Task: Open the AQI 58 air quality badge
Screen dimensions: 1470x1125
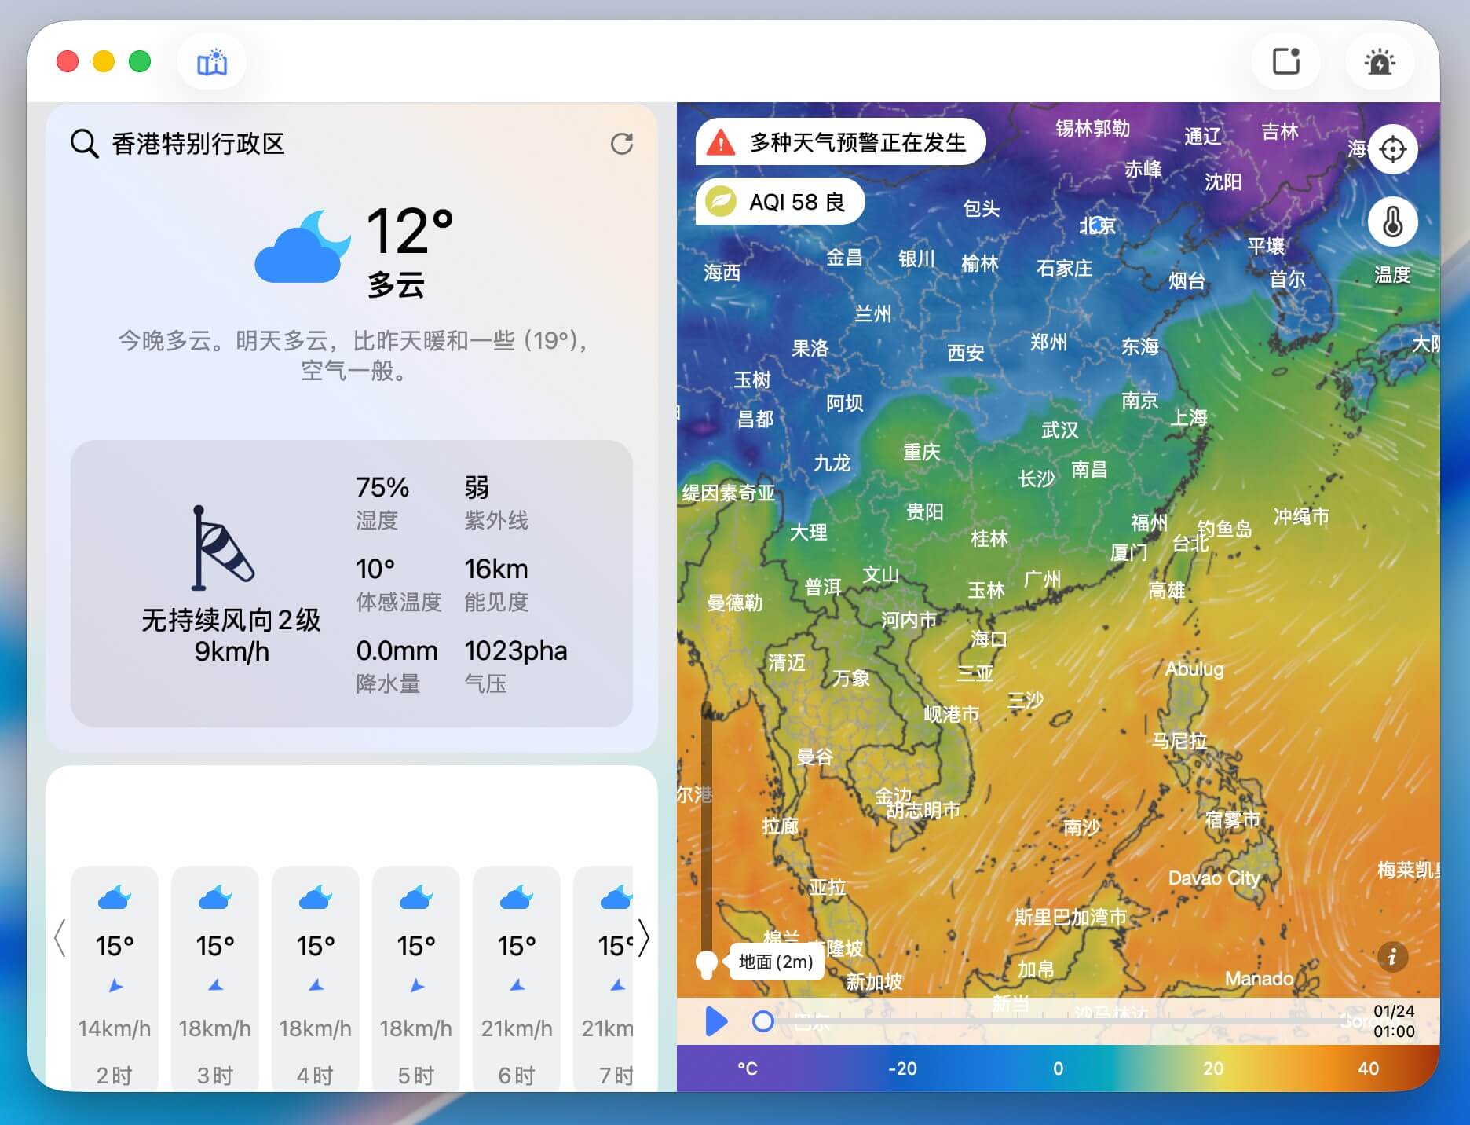Action: (x=780, y=203)
